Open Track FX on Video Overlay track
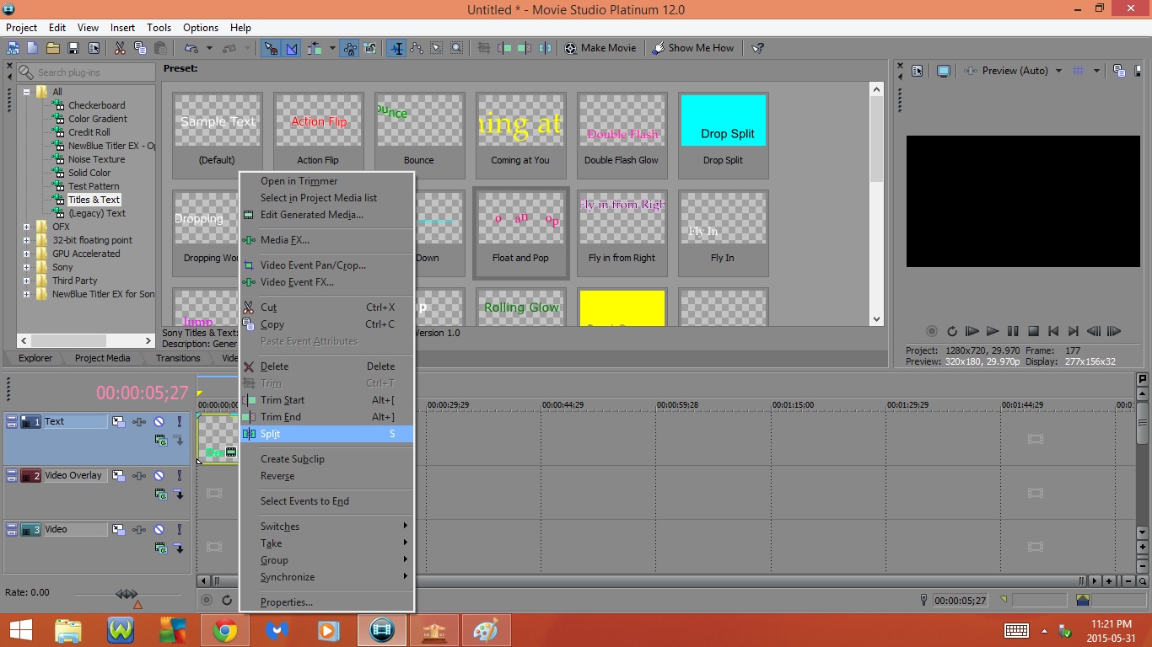Image resolution: width=1152 pixels, height=647 pixels. [x=139, y=475]
